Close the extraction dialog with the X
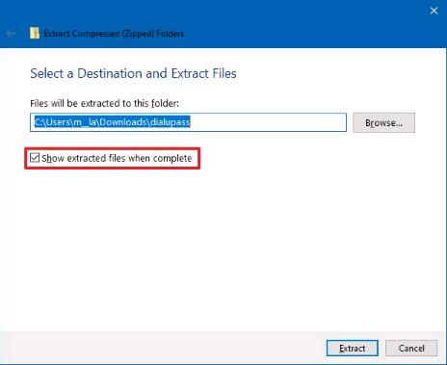This screenshot has width=447, height=365. point(434,11)
